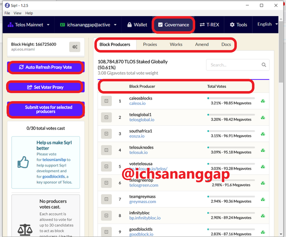Open the Help menu

pyautogui.click(x=29, y=13)
